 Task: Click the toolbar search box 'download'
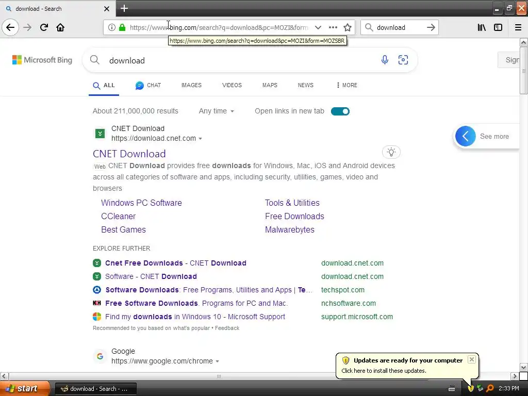click(399, 27)
